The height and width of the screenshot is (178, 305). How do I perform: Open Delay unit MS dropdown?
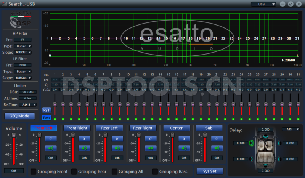[x=291, y=129]
